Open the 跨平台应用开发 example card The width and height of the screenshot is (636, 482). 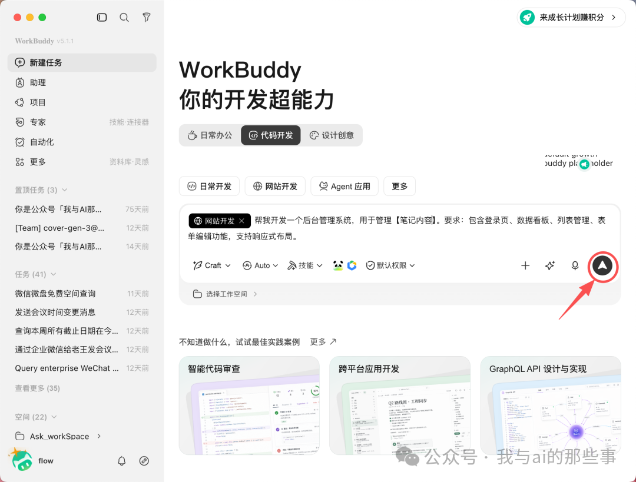tap(399, 405)
